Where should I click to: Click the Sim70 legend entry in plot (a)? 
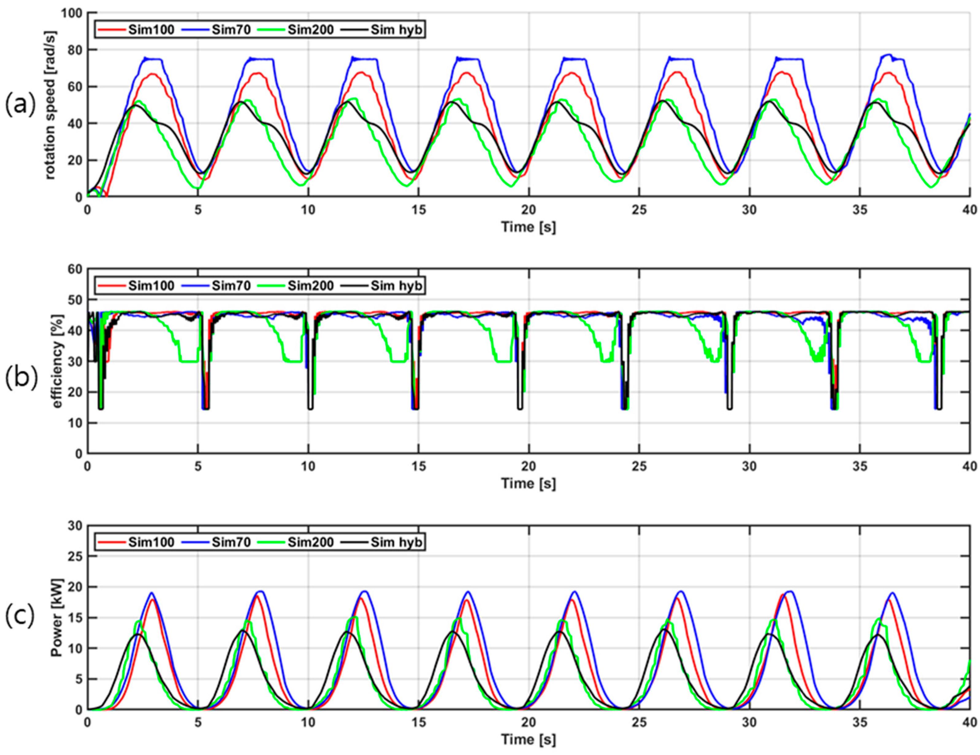(231, 30)
